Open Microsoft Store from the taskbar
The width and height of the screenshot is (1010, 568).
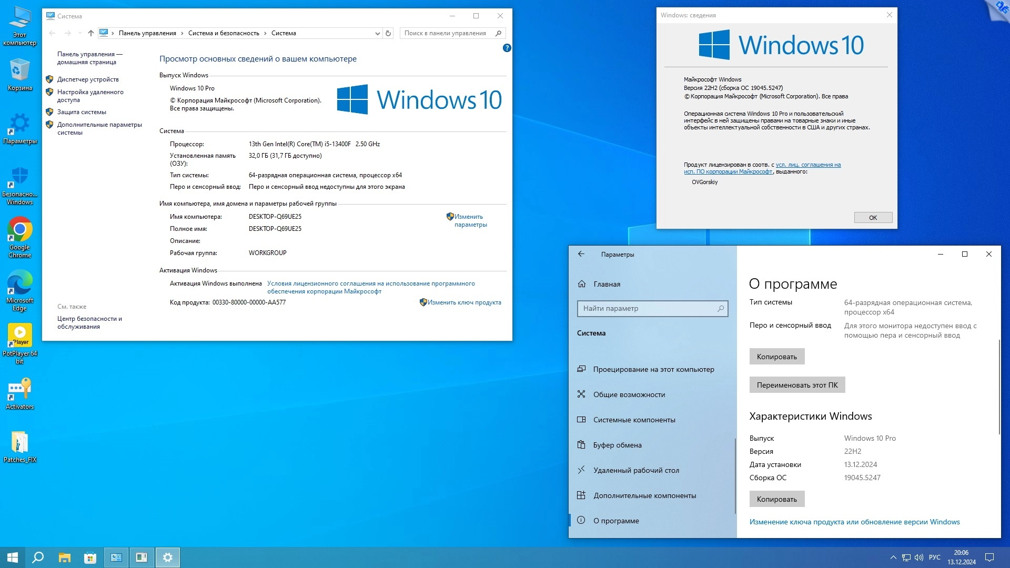(x=90, y=557)
